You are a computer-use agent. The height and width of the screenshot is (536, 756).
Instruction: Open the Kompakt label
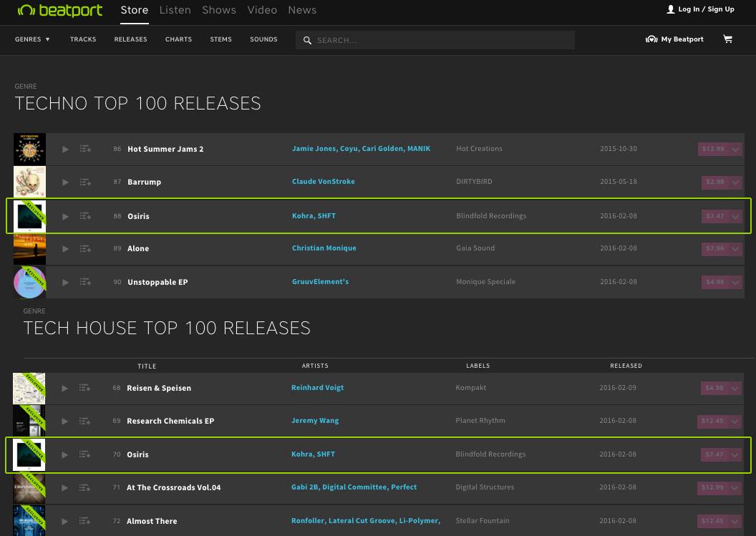(x=470, y=388)
